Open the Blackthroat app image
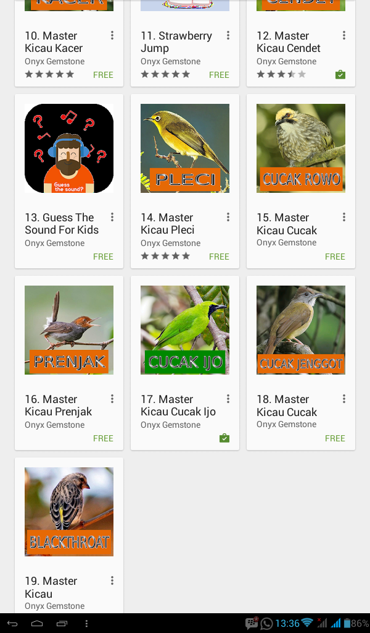Screen dimensions: 370x633 coord(69,511)
